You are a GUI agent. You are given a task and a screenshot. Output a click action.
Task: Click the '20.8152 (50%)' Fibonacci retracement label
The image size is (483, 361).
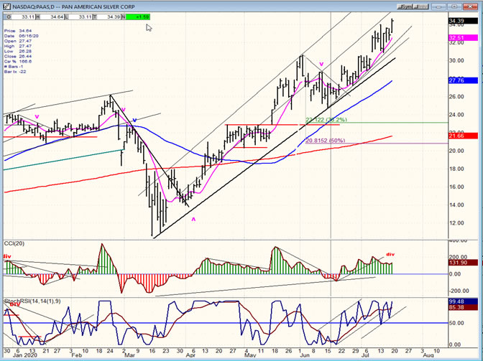point(326,141)
